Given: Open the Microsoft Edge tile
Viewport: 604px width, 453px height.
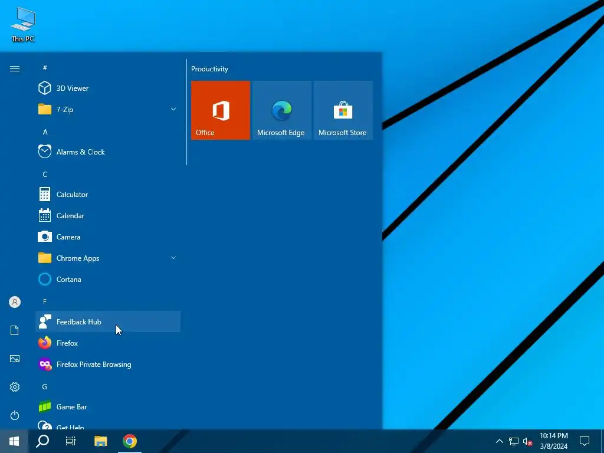Looking at the screenshot, I should pos(281,110).
